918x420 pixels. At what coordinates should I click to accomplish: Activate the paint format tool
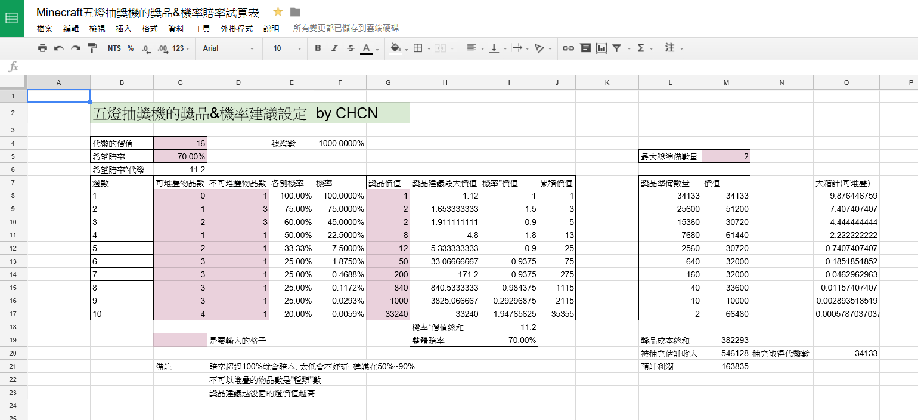tap(92, 48)
